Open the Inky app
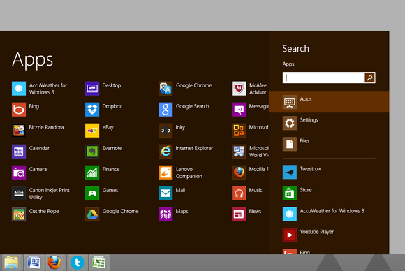 172,131
